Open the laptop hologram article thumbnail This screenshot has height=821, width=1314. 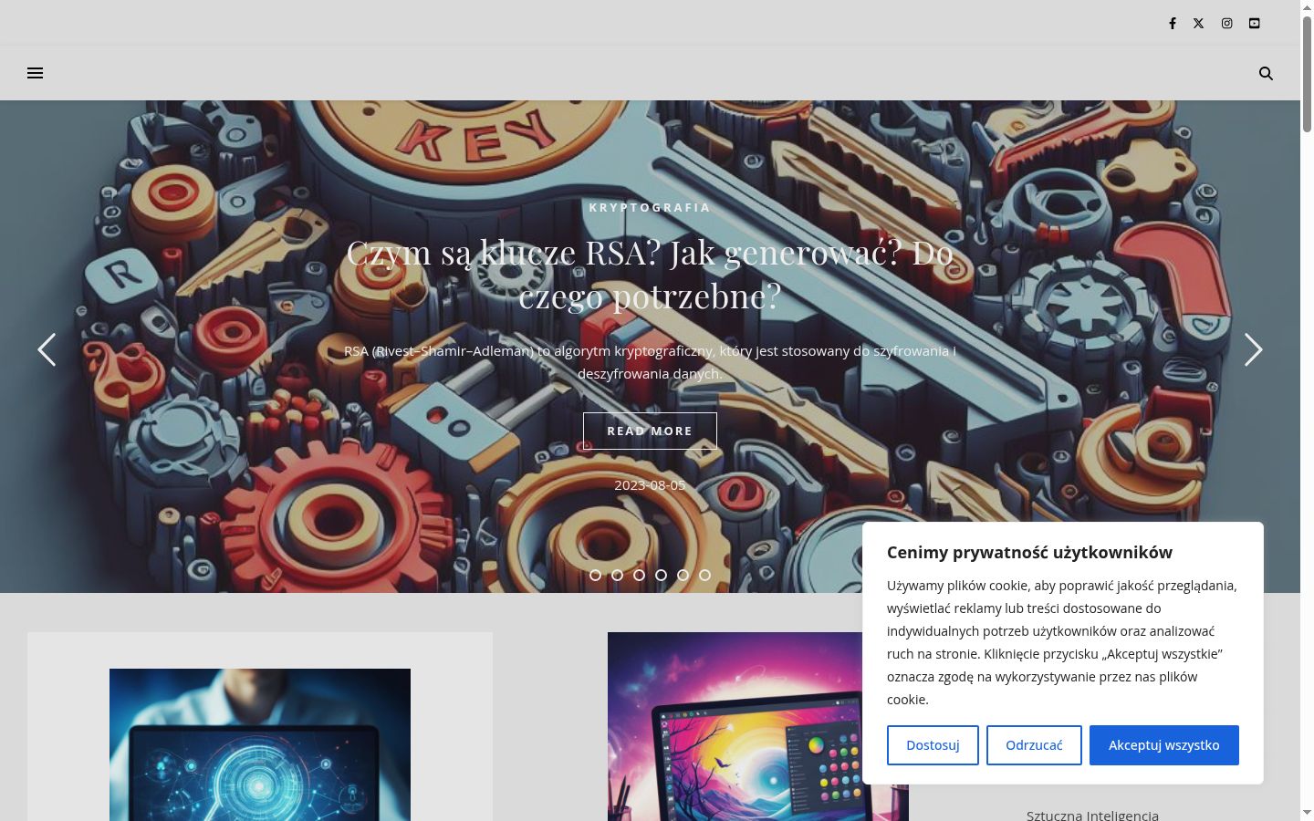pos(260,744)
